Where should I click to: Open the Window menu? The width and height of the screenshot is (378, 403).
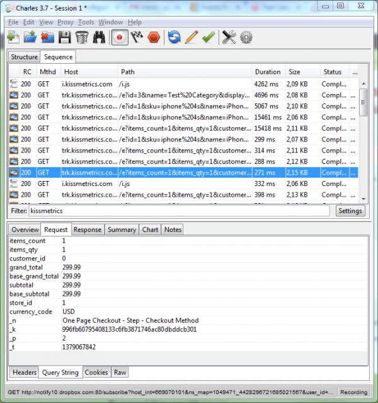pos(111,22)
